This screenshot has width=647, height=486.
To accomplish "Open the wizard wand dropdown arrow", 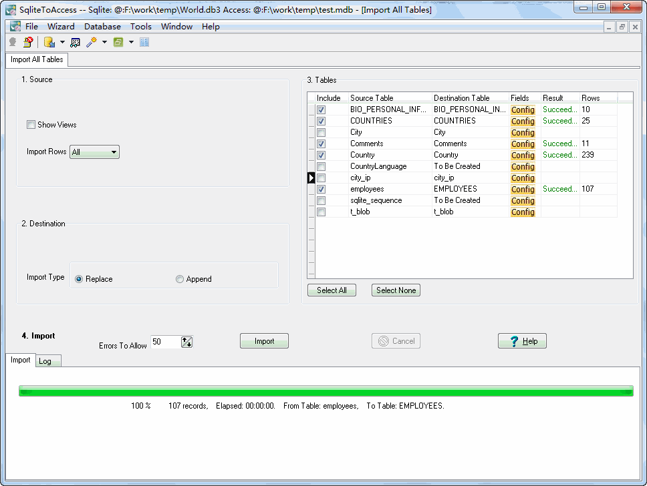I will [x=104, y=42].
